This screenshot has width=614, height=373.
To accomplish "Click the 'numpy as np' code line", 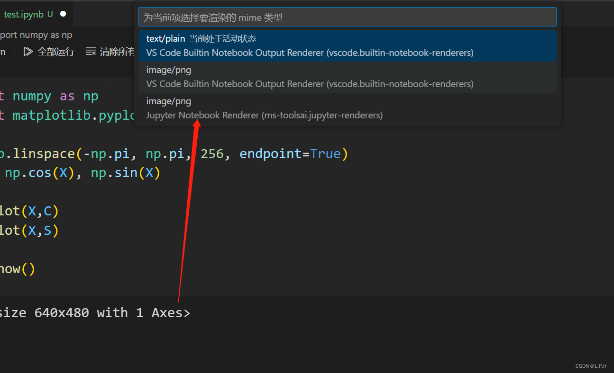I will coord(49,96).
